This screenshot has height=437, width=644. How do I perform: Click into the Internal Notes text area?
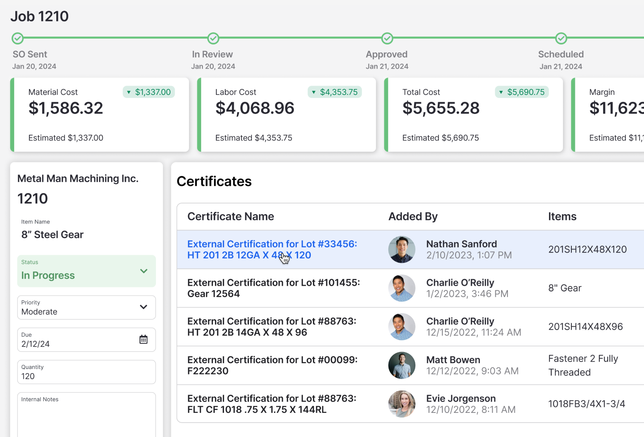coord(87,415)
